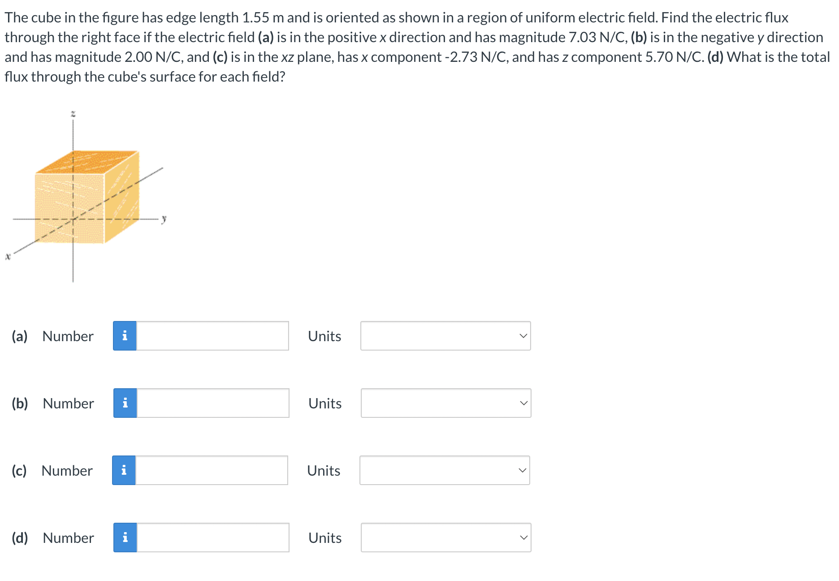
Task: Click the y axis label in the figure
Action: [x=164, y=219]
